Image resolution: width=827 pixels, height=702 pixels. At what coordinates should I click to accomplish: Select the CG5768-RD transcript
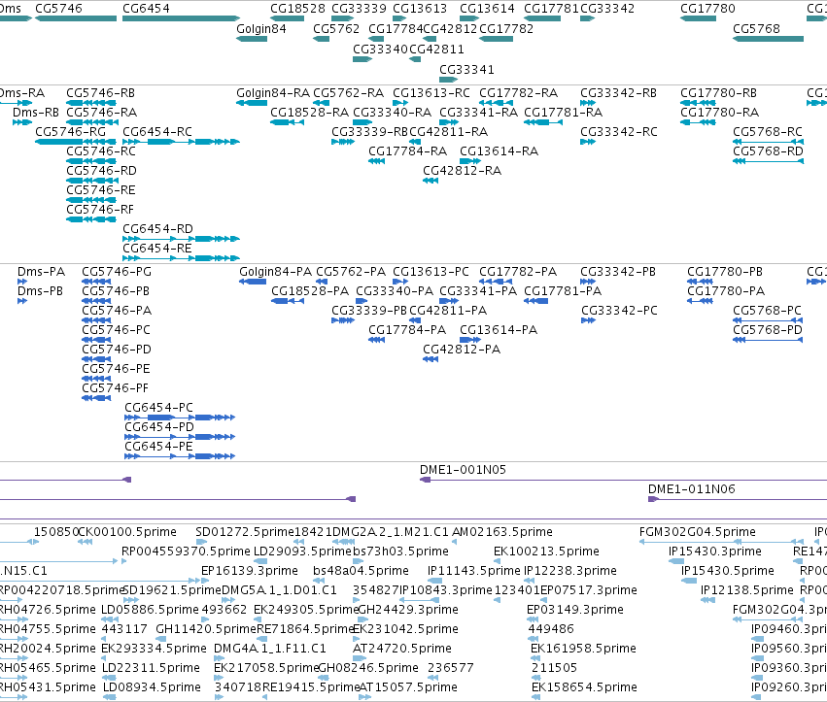tap(768, 161)
